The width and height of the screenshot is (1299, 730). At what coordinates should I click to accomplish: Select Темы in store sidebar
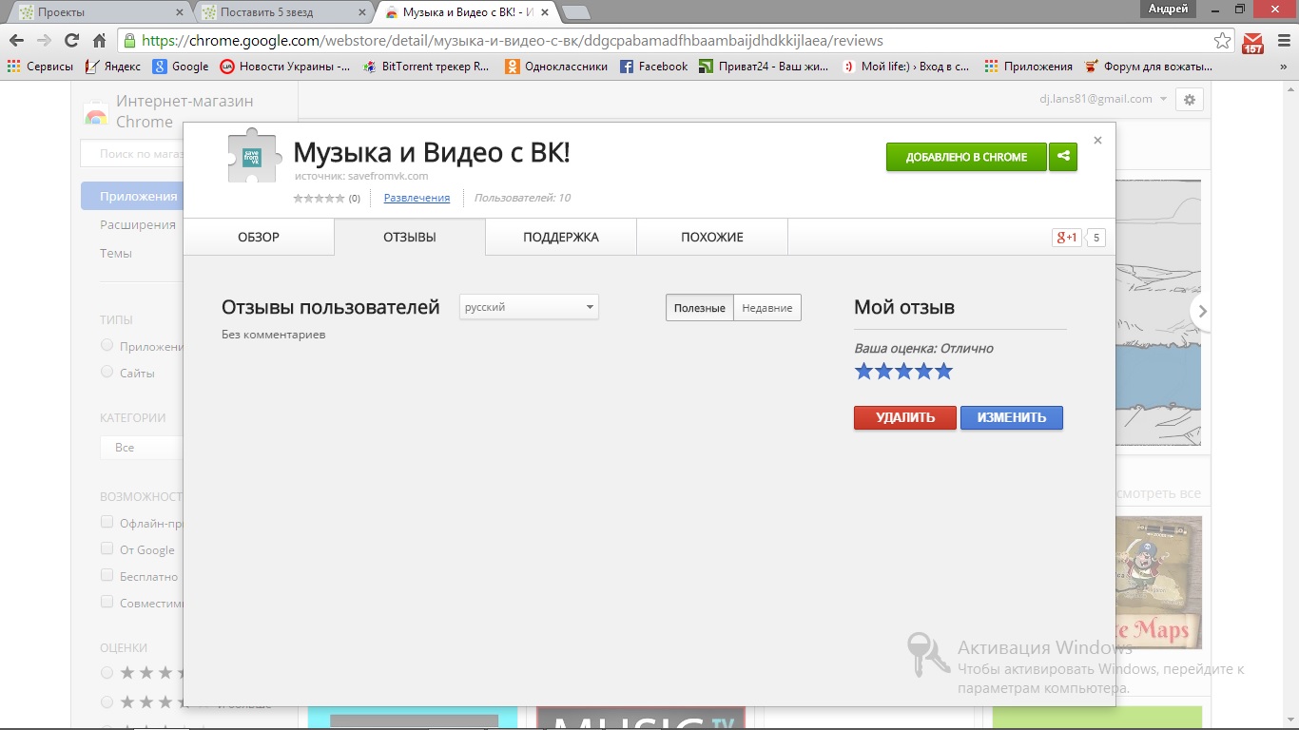[x=116, y=253]
